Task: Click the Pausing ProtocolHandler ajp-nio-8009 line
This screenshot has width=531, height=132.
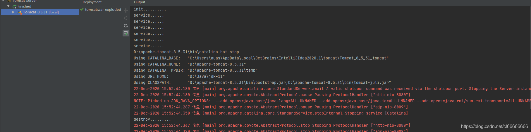Action: pyautogui.click(x=271, y=107)
